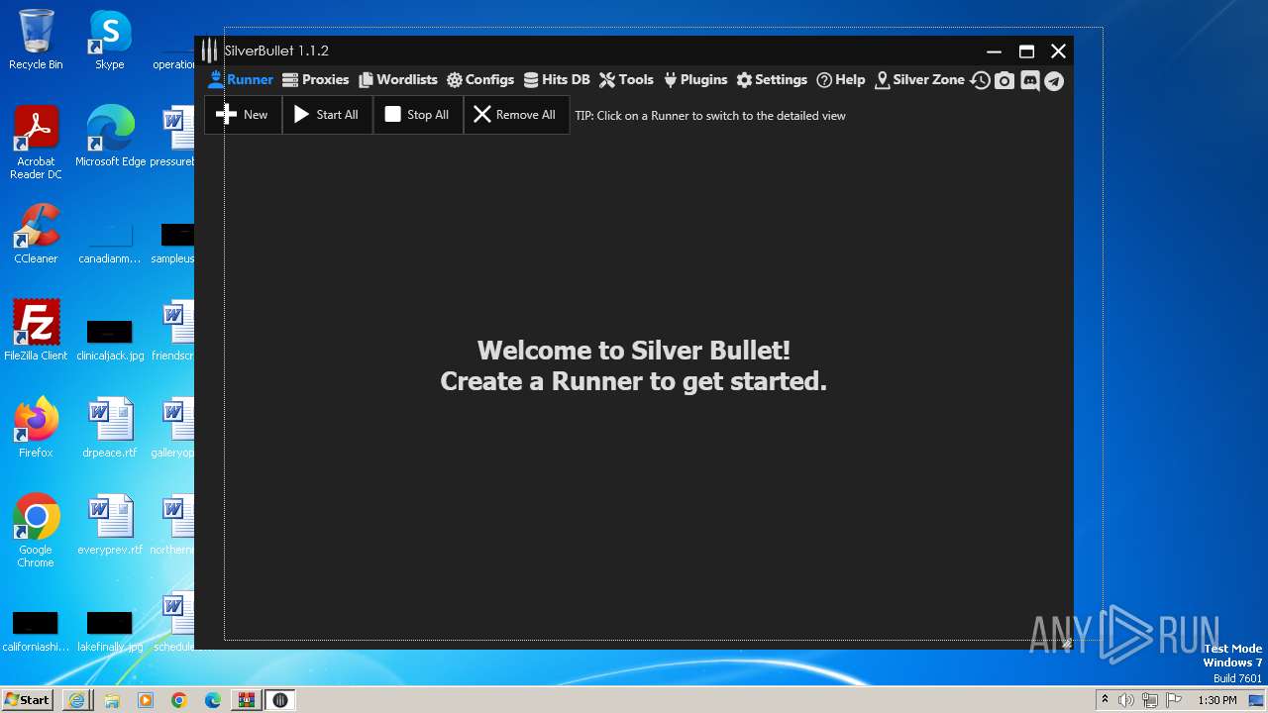Go to the Configs tab

[x=480, y=80]
